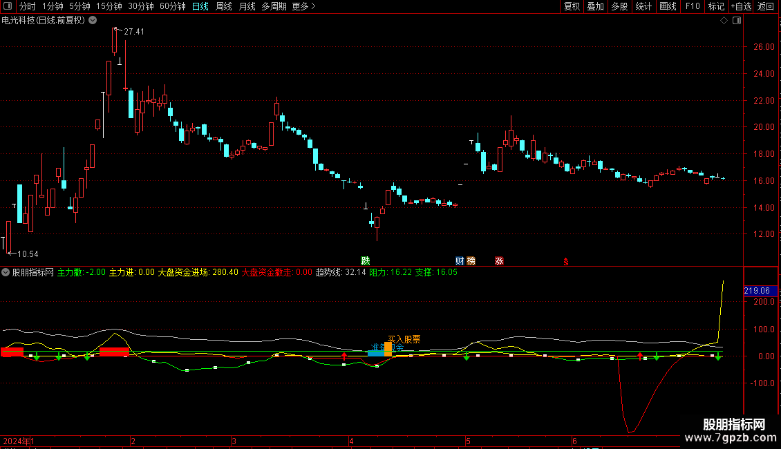Click the blue 财 event marker
The image size is (781, 449).
click(x=460, y=261)
